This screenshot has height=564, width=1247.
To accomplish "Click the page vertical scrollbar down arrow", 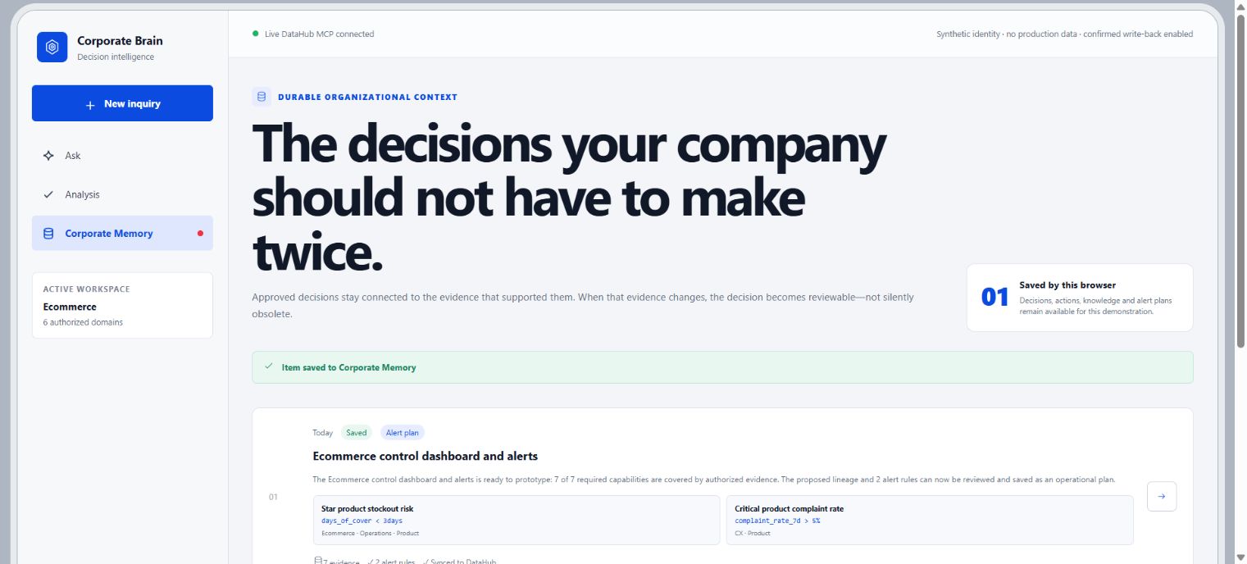I will pos(1240,557).
